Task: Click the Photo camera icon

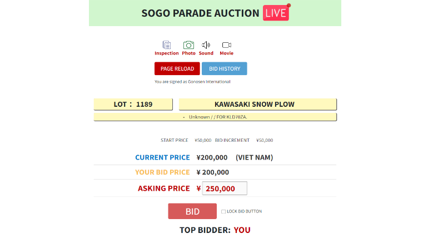Action: click(x=188, y=45)
